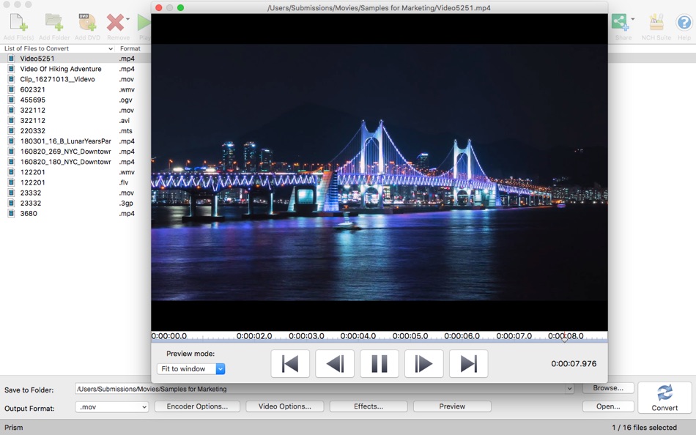Click the Convert button

664,398
